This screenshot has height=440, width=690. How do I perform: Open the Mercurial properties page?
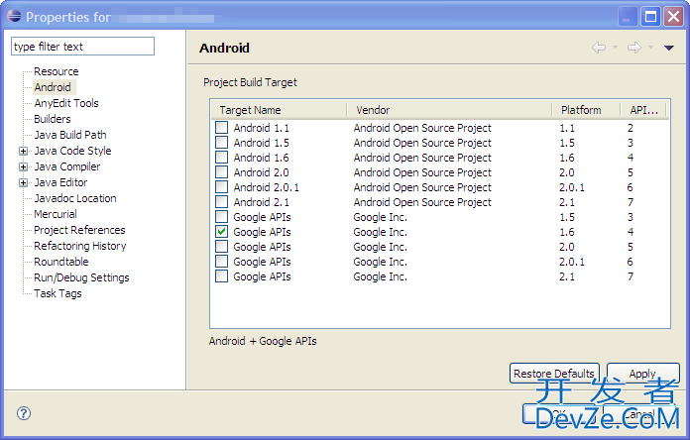point(55,214)
